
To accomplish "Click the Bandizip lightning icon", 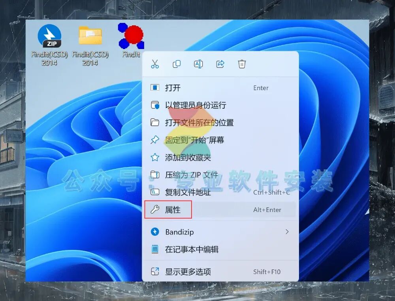I will point(155,232).
